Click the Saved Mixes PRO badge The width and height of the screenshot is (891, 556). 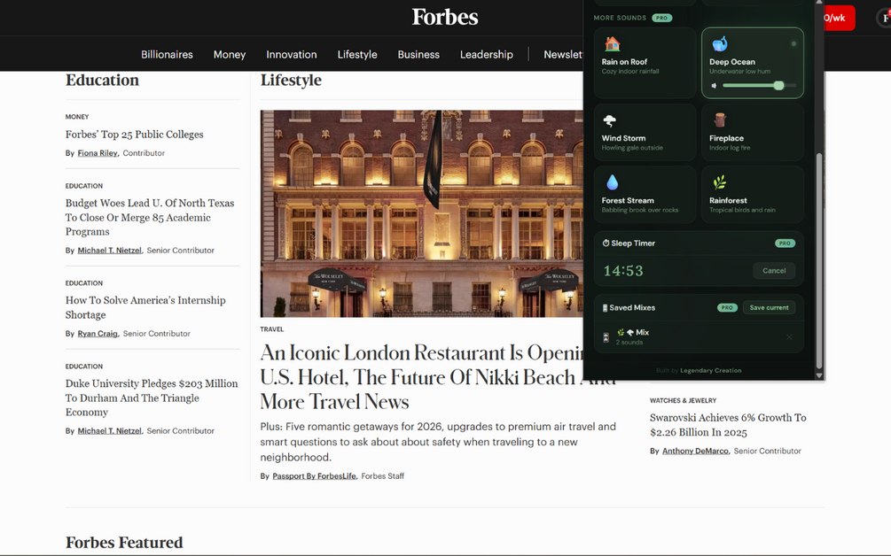[x=727, y=307]
